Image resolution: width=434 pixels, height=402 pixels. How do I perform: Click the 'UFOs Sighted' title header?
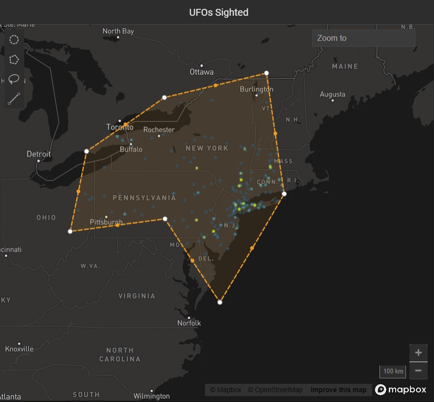[219, 12]
